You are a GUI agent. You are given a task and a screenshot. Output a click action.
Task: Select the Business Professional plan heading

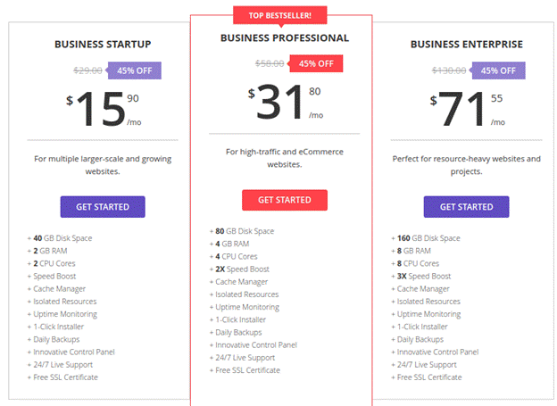tap(284, 38)
